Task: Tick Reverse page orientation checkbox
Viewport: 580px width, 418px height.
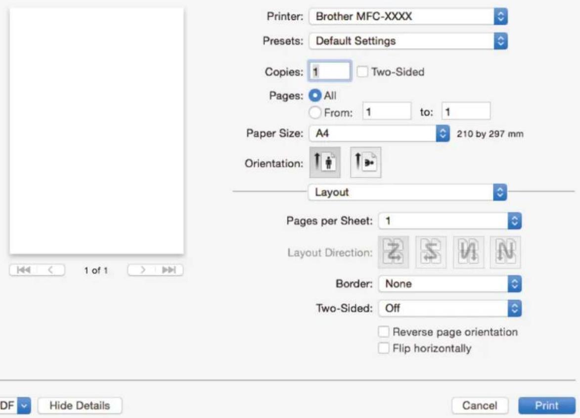Action: 384,331
